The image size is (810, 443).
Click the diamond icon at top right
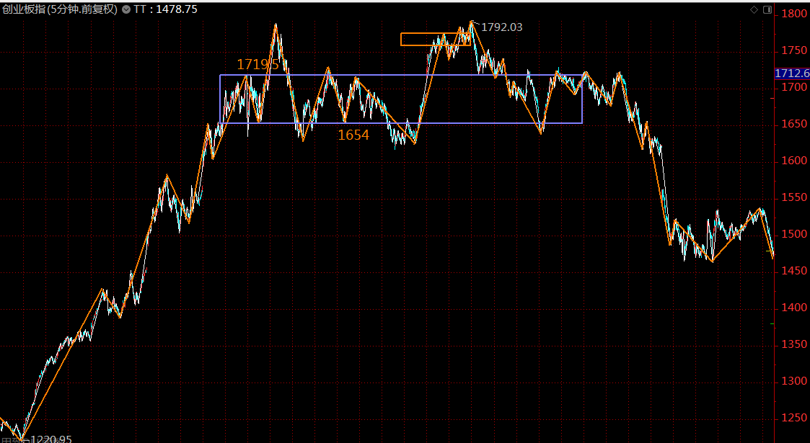[x=754, y=9]
